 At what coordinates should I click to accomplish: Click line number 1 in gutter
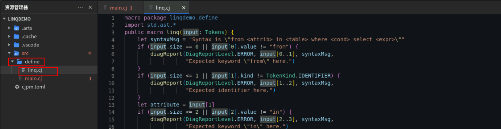pos(113,18)
